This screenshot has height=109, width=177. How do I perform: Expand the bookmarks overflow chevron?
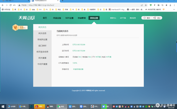click(x=174, y=10)
